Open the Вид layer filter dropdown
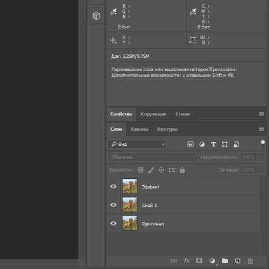 coord(137,144)
